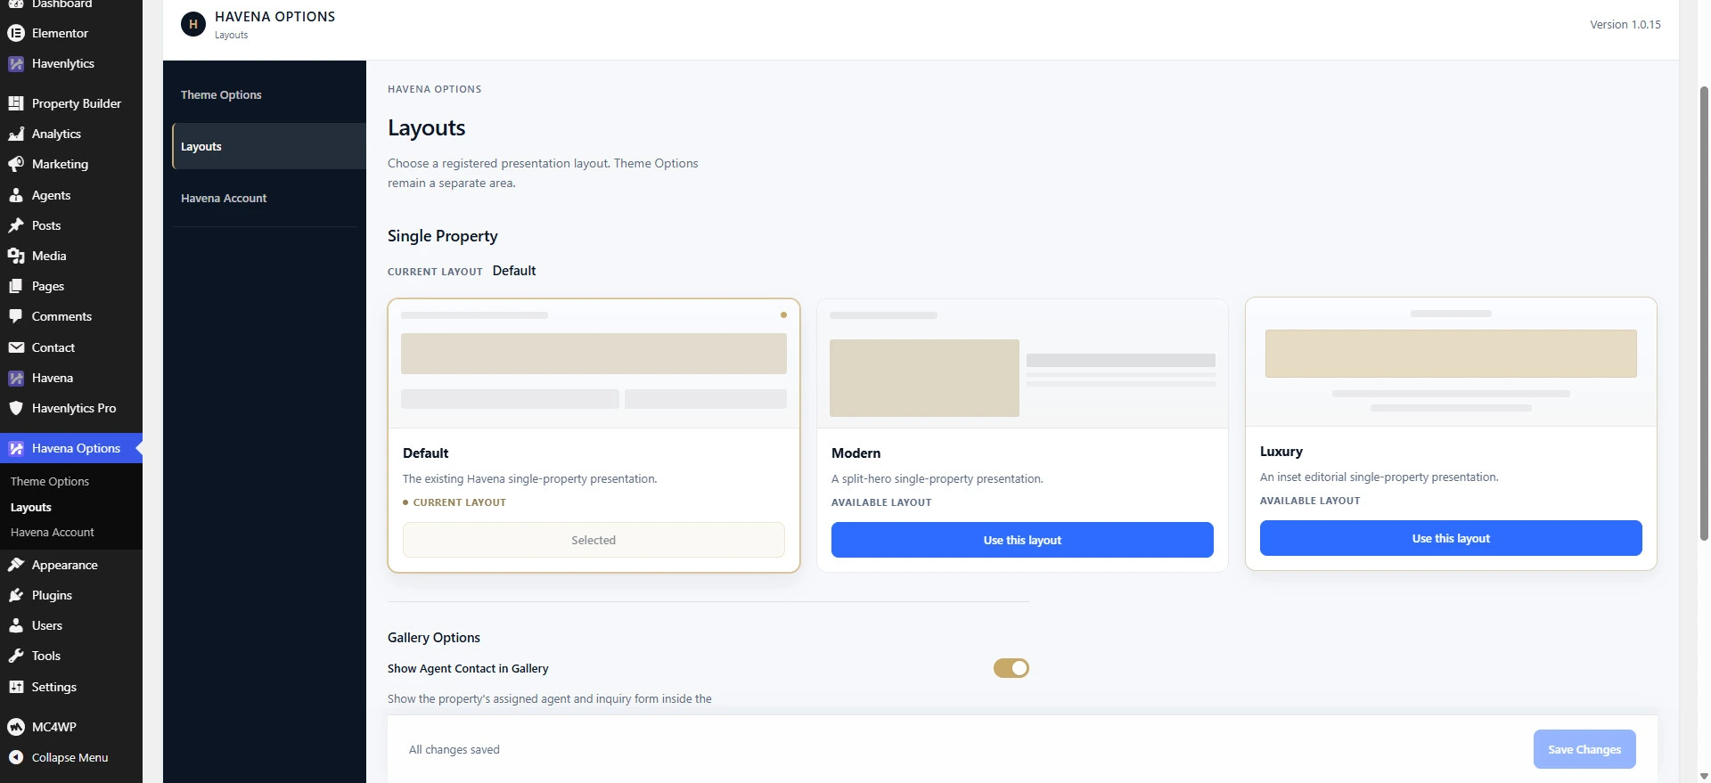Click the Comments bubble icon
This screenshot has width=1711, height=783.
(x=16, y=316)
